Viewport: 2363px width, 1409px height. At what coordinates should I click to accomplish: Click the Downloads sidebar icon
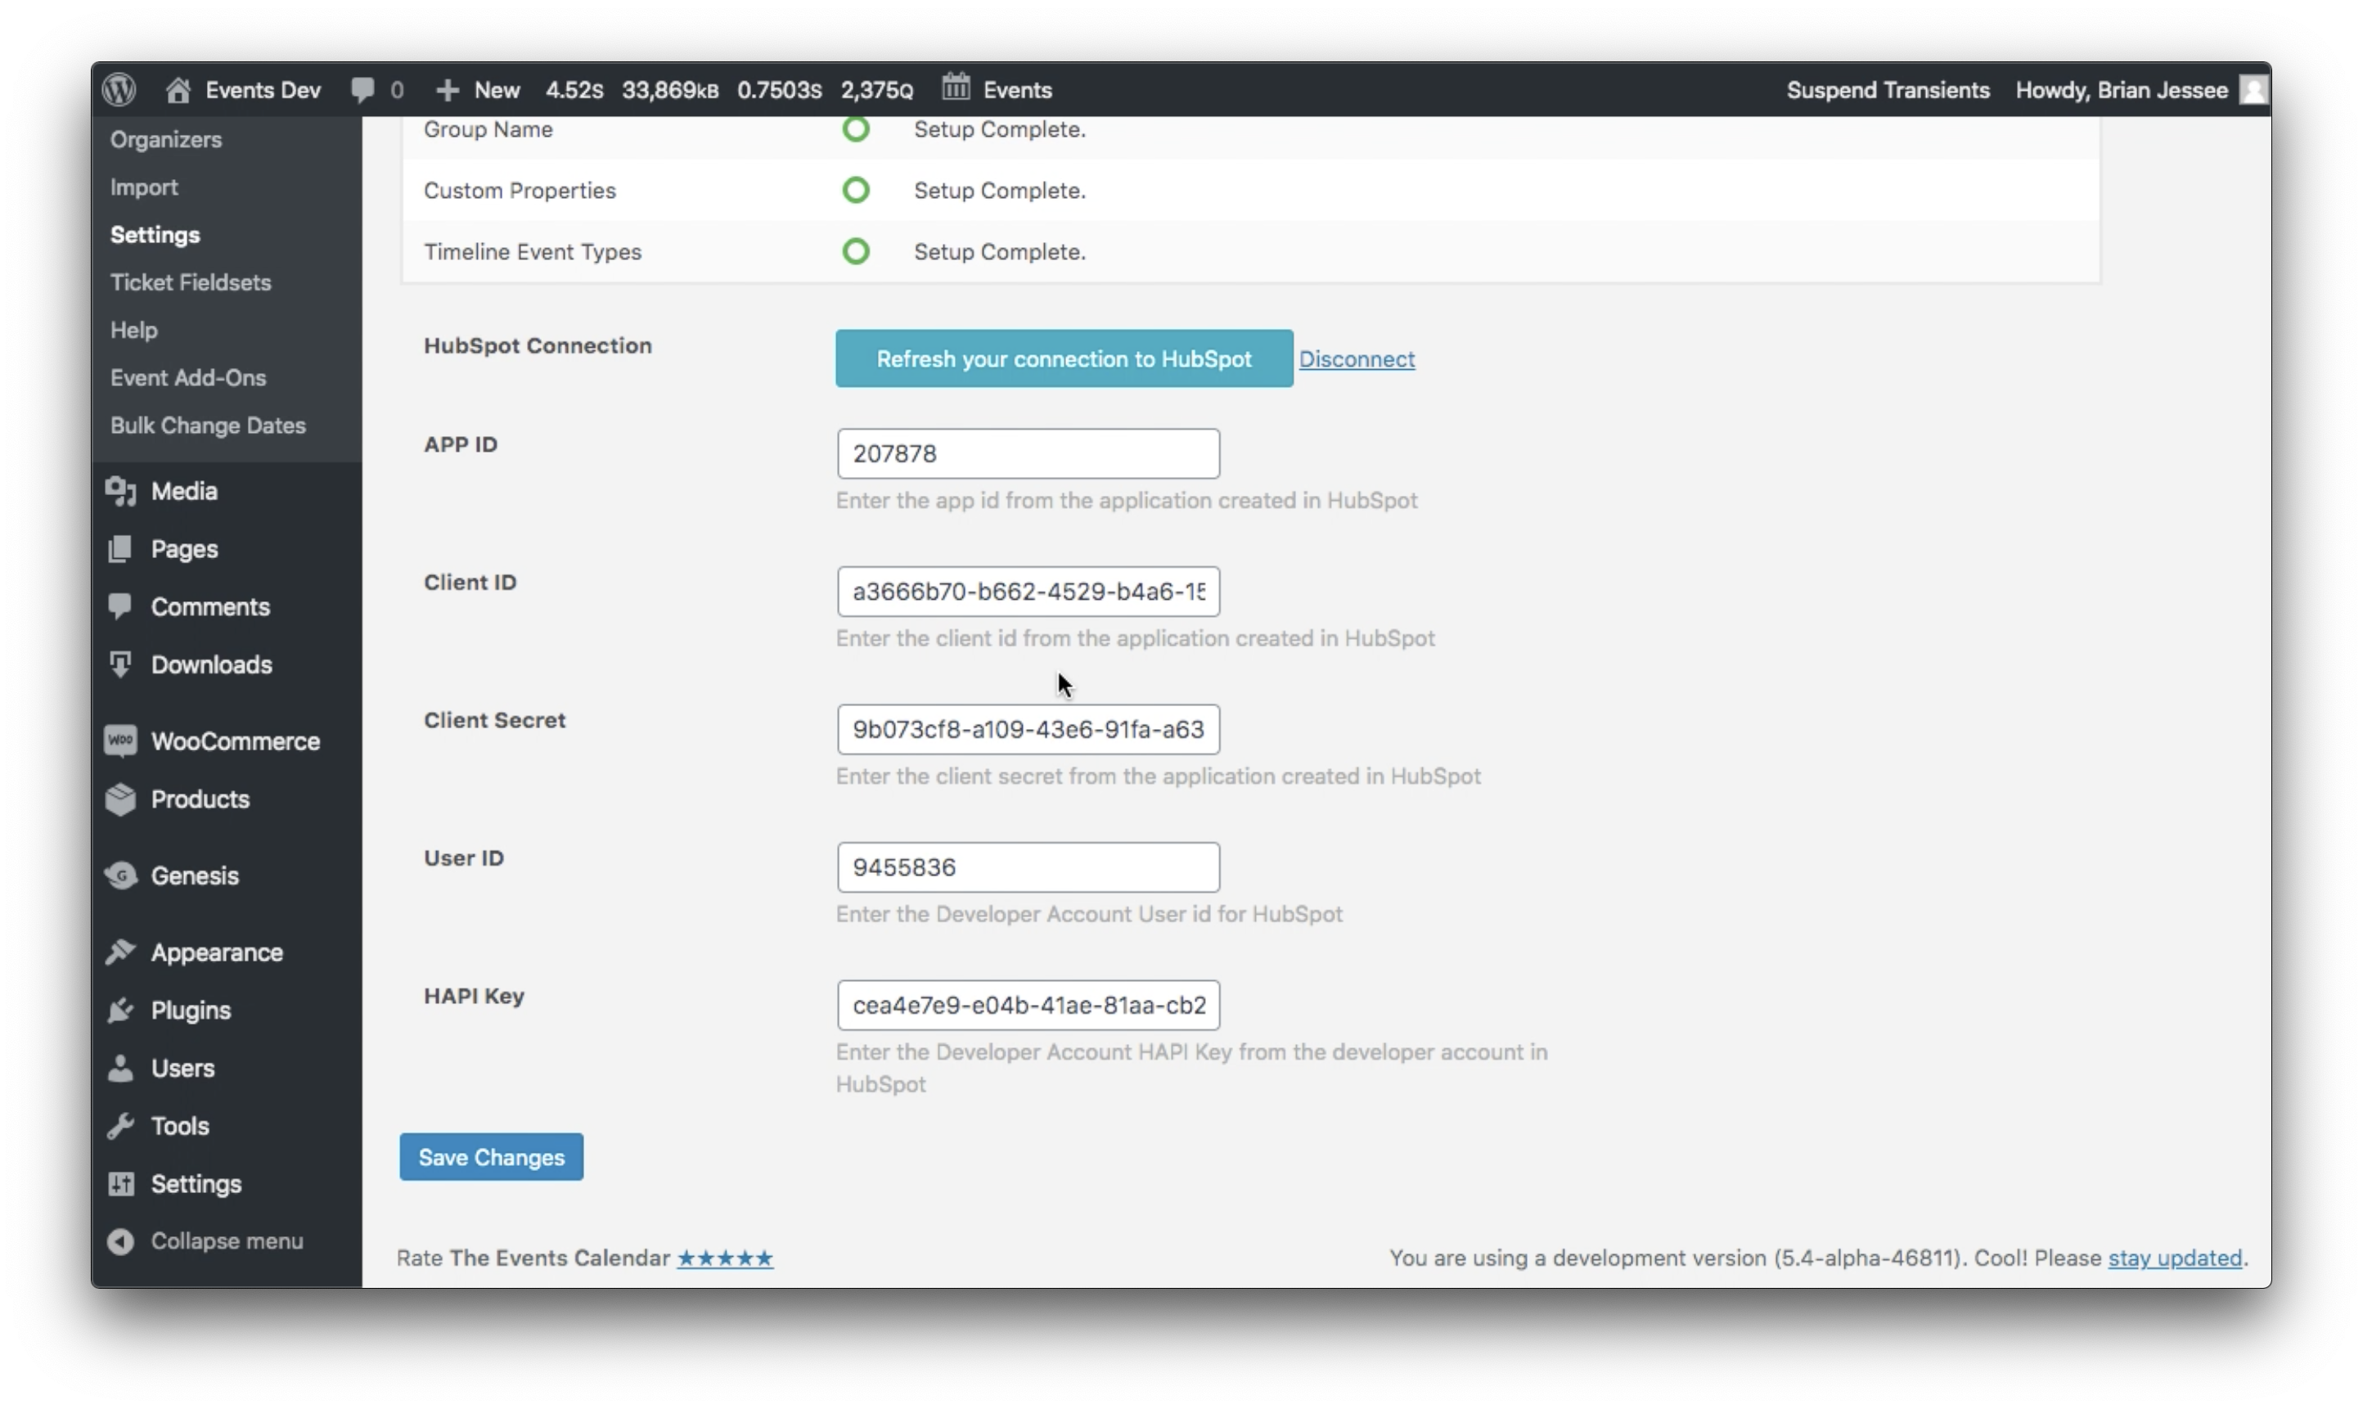click(120, 664)
